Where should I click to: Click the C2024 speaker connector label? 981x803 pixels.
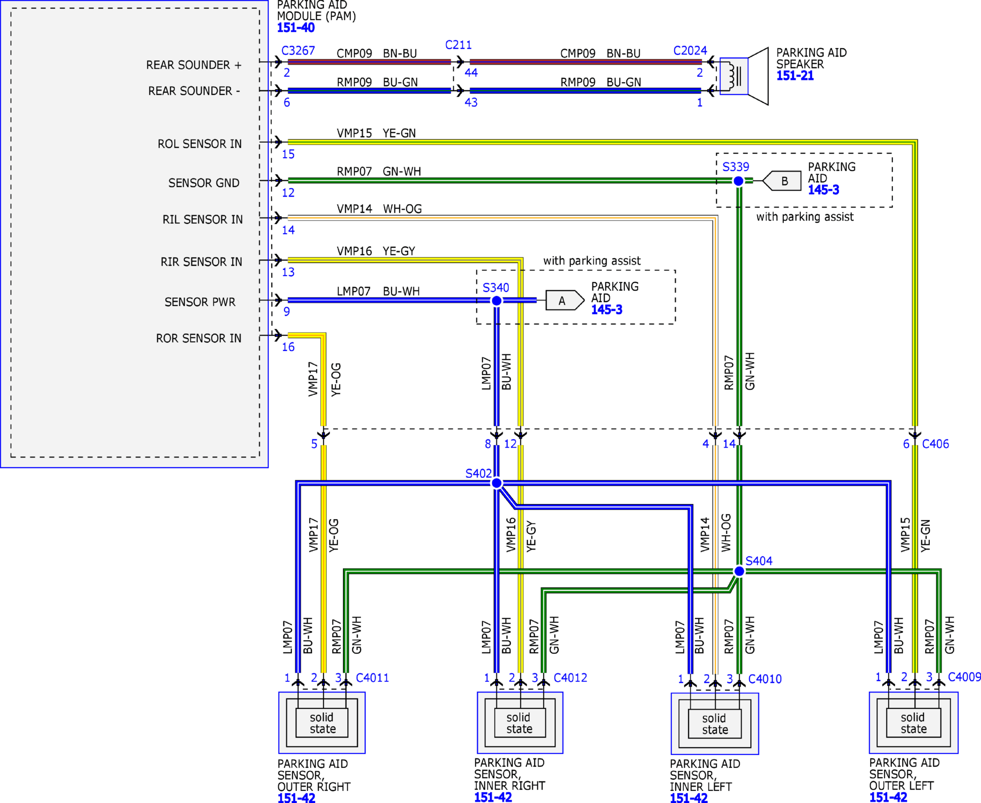click(x=690, y=51)
